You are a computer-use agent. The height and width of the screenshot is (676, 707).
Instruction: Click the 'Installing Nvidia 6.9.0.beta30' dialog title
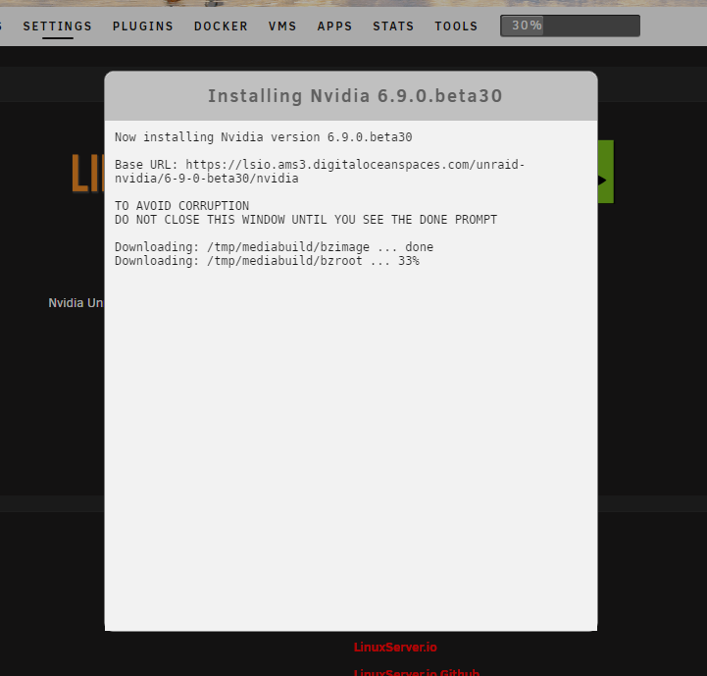[355, 96]
